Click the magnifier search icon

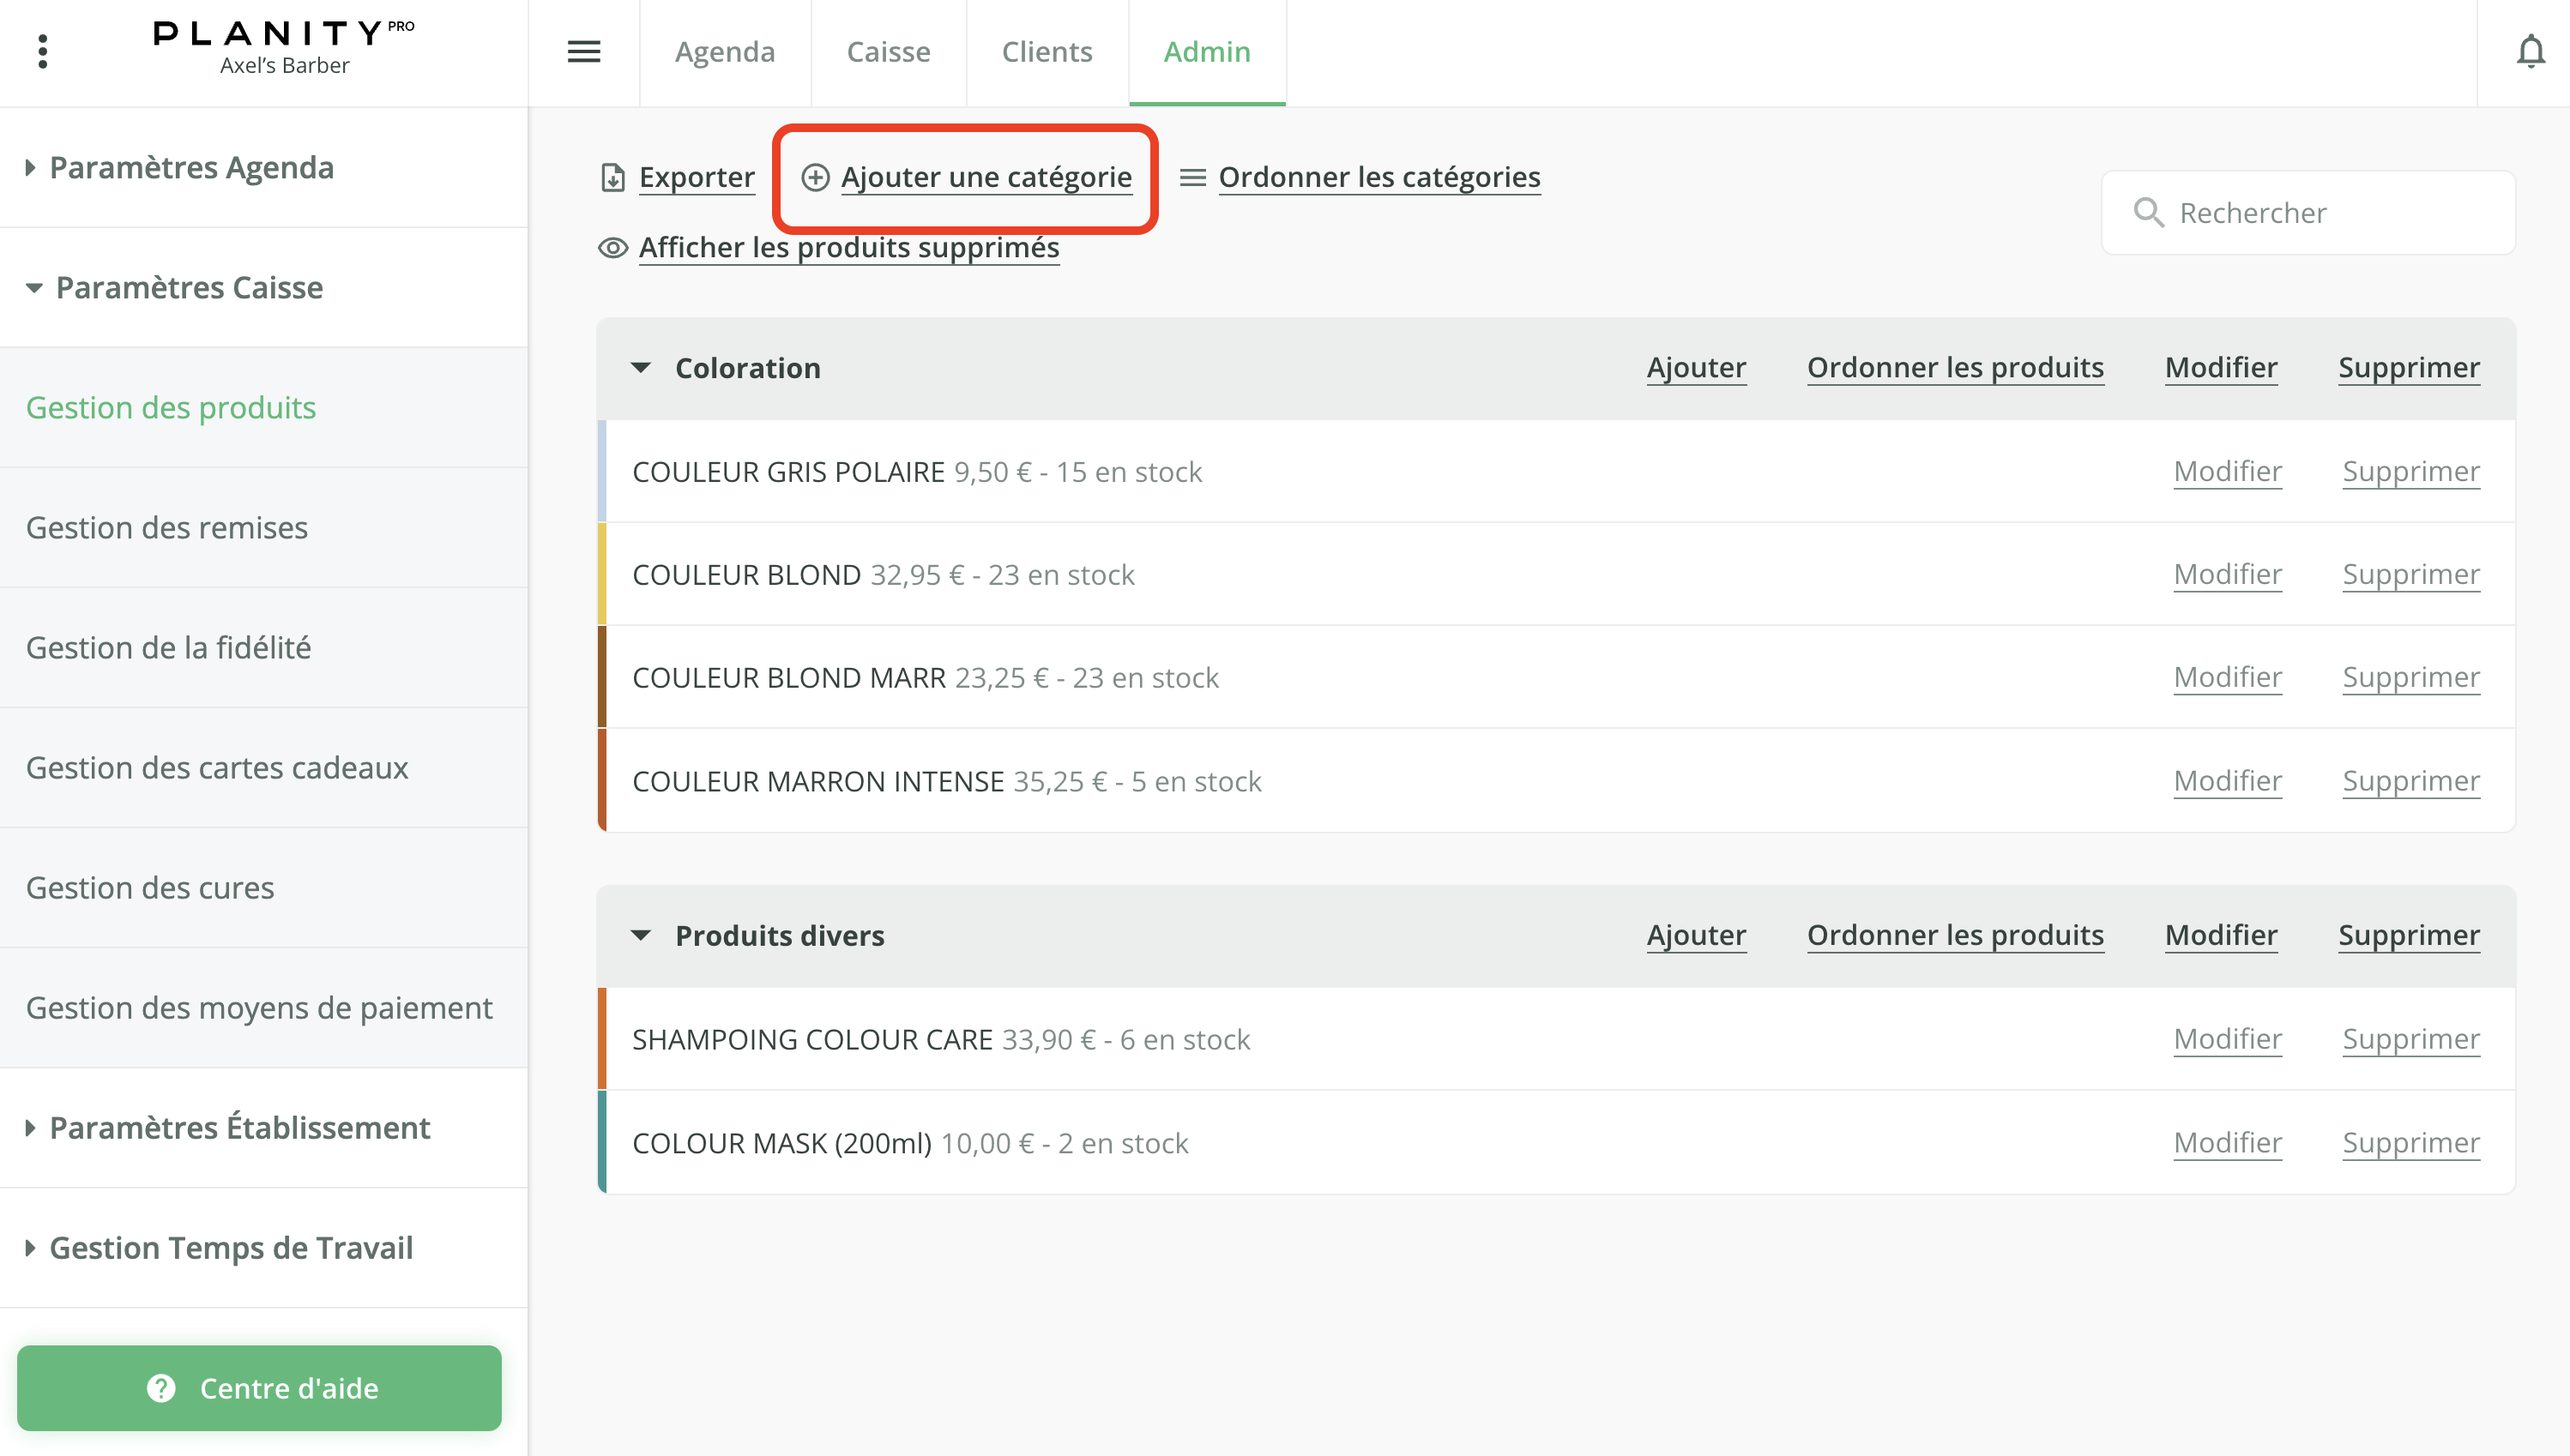pyautogui.click(x=2148, y=212)
